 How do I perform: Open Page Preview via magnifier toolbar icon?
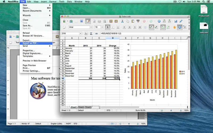point(105,21)
